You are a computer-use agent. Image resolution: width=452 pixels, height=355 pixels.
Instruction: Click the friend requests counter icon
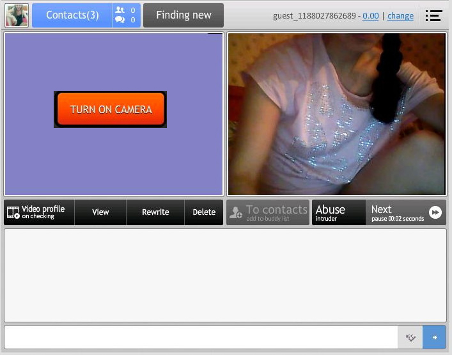(x=120, y=10)
